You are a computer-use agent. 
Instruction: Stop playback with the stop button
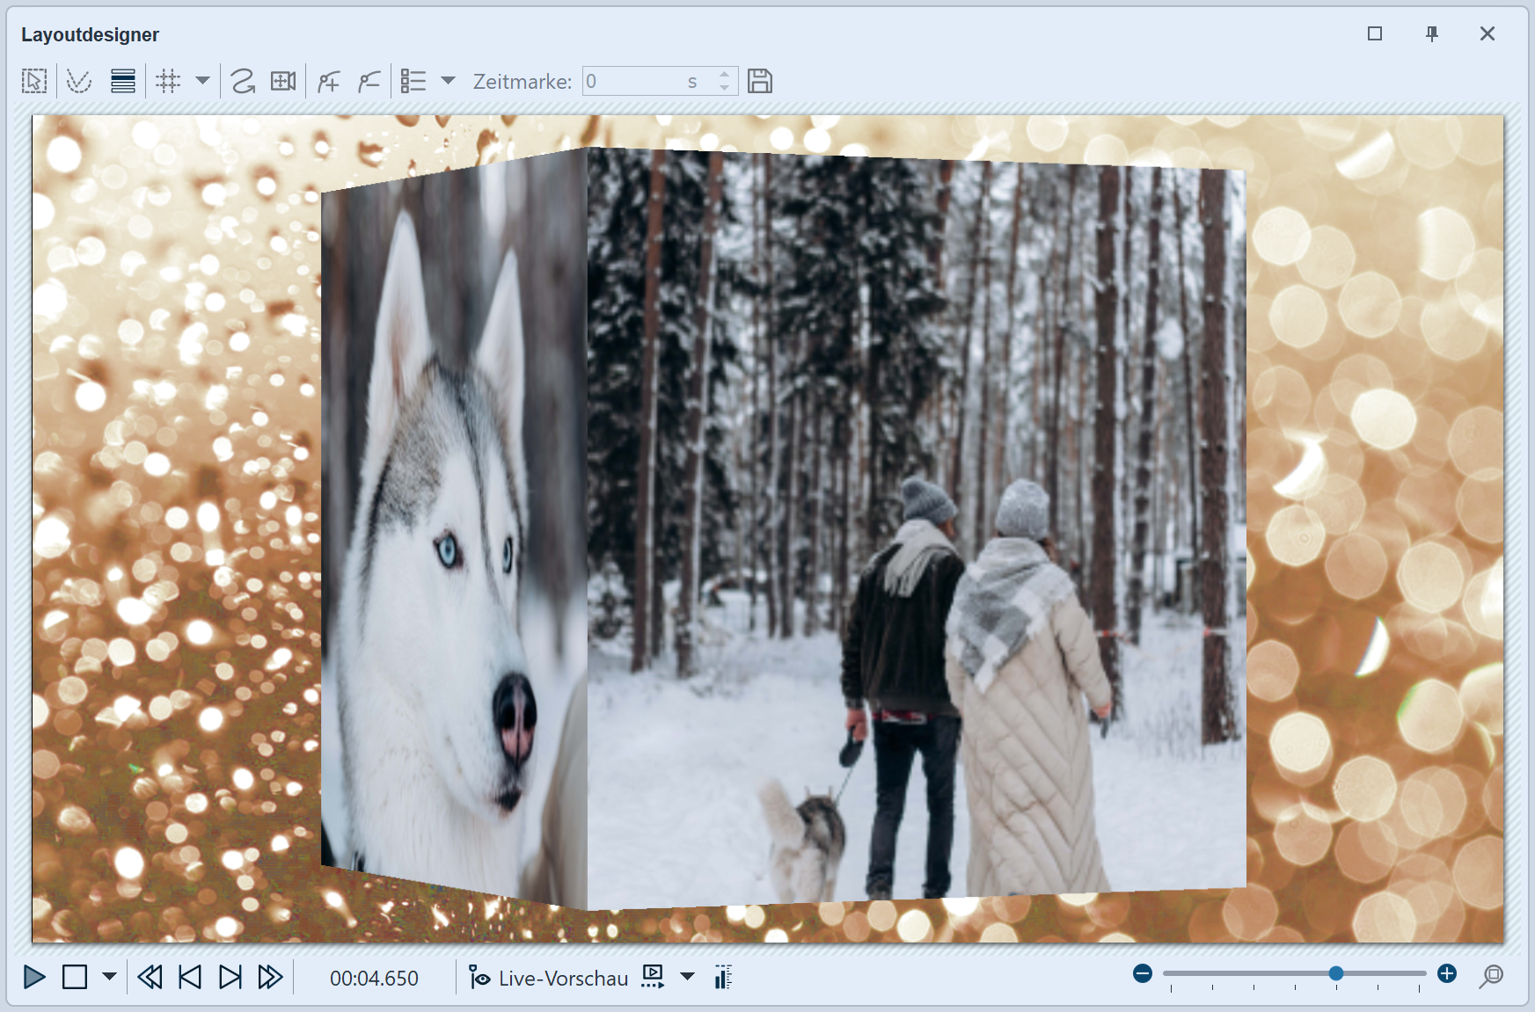75,977
